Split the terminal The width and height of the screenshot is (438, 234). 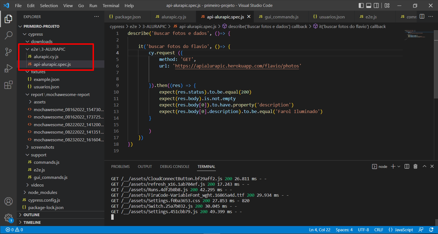[407, 166]
